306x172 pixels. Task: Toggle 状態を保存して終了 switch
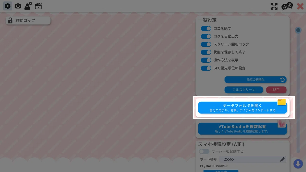coord(206,52)
